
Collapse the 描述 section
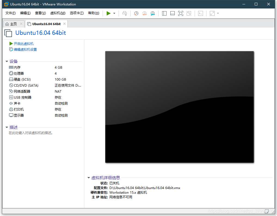7,127
